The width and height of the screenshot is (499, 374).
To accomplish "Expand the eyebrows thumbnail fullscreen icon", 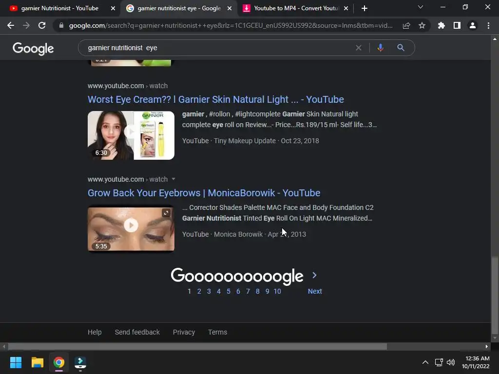I will click(166, 213).
